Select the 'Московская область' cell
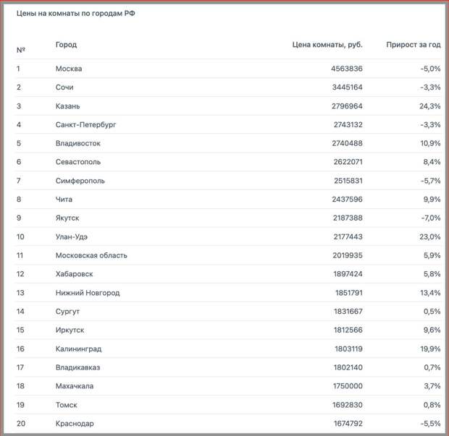The width and height of the screenshot is (449, 436). pyautogui.click(x=91, y=255)
